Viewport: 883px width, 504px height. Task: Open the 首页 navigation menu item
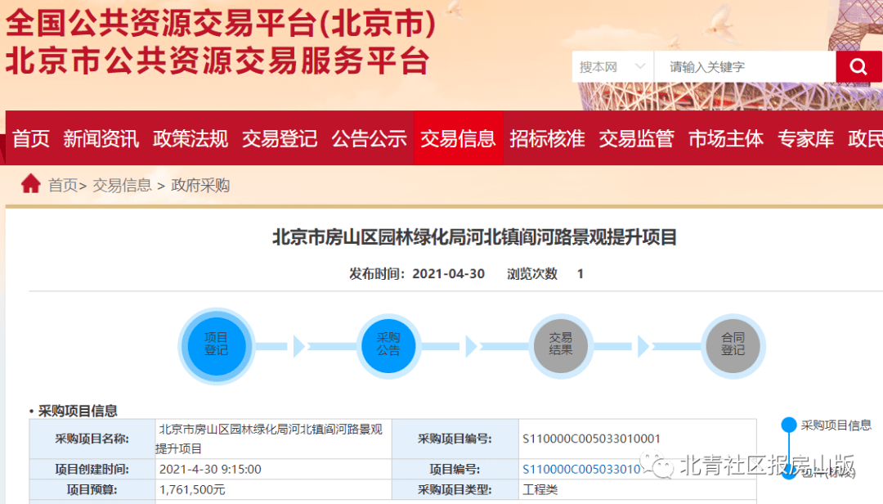click(x=31, y=139)
